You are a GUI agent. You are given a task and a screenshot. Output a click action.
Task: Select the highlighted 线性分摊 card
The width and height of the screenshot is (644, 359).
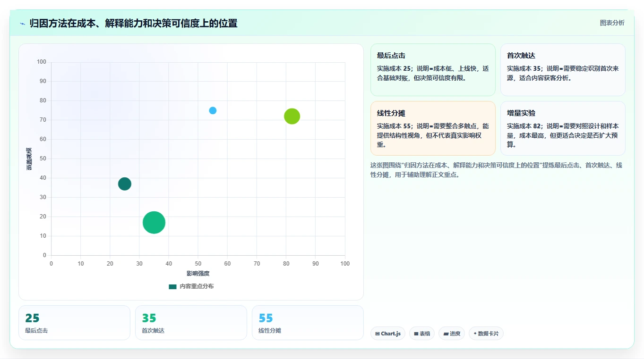(433, 128)
